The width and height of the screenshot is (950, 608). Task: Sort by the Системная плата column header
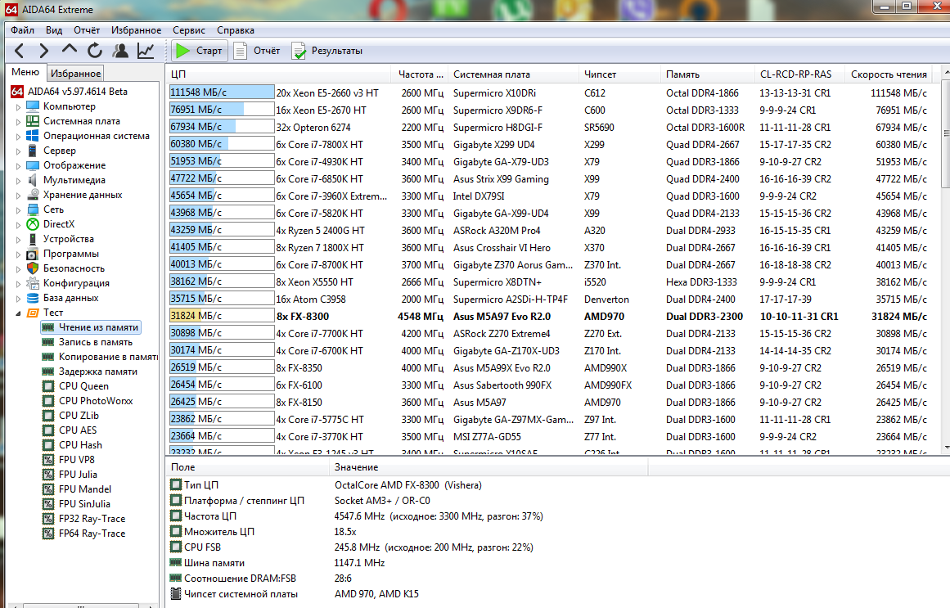point(513,74)
